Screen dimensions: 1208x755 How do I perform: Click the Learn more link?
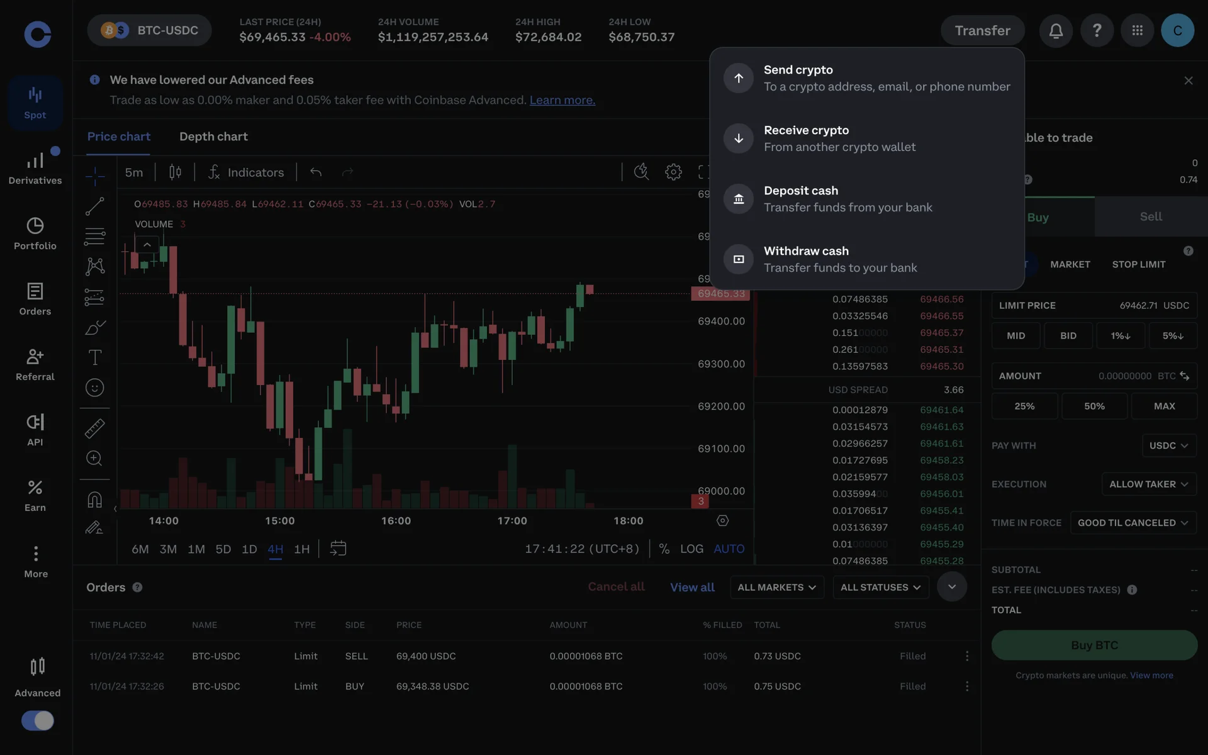pos(562,100)
